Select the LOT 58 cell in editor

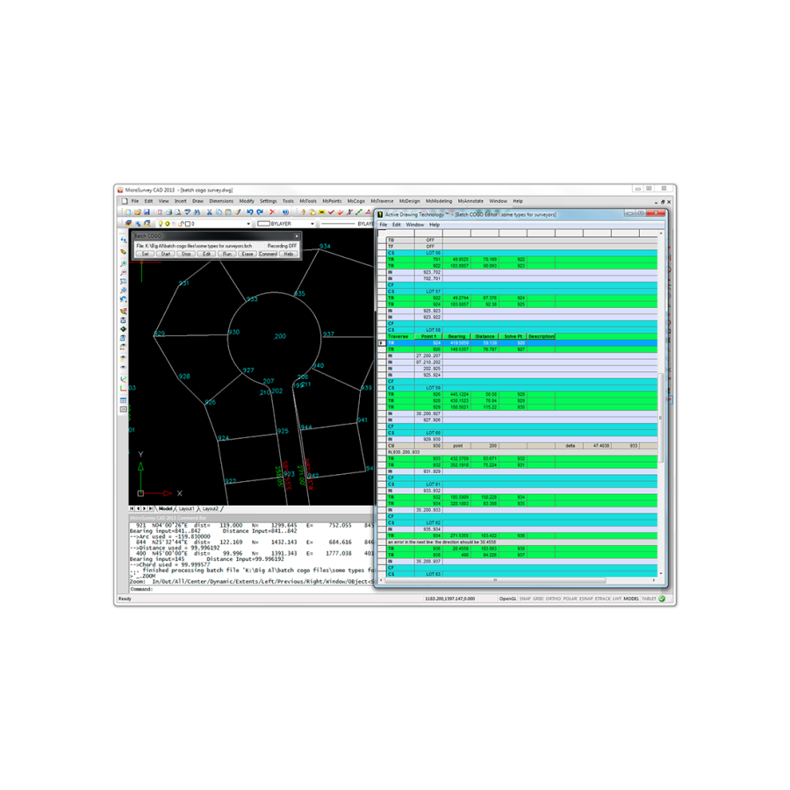tap(428, 330)
